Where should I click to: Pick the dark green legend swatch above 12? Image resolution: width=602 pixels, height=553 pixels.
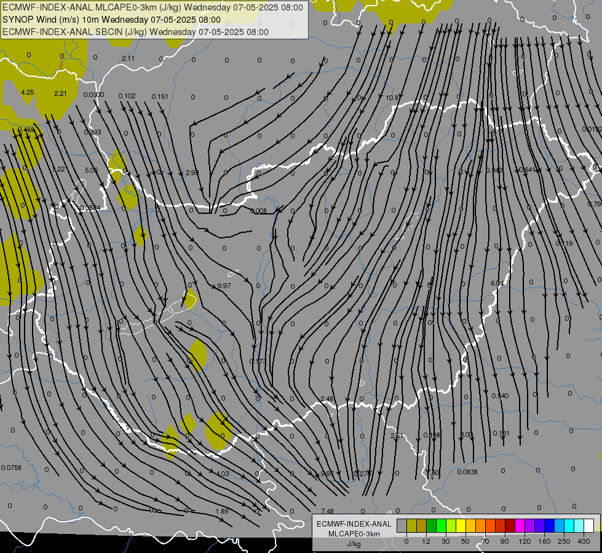[x=432, y=525]
